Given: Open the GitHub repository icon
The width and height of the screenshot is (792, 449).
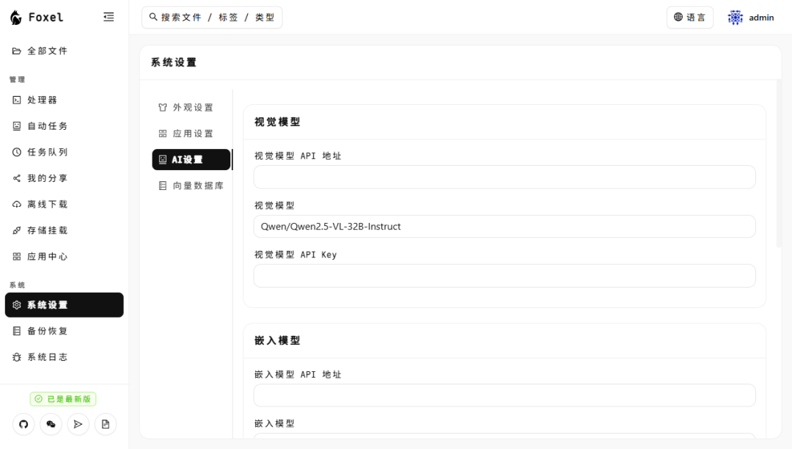Looking at the screenshot, I should (x=23, y=424).
